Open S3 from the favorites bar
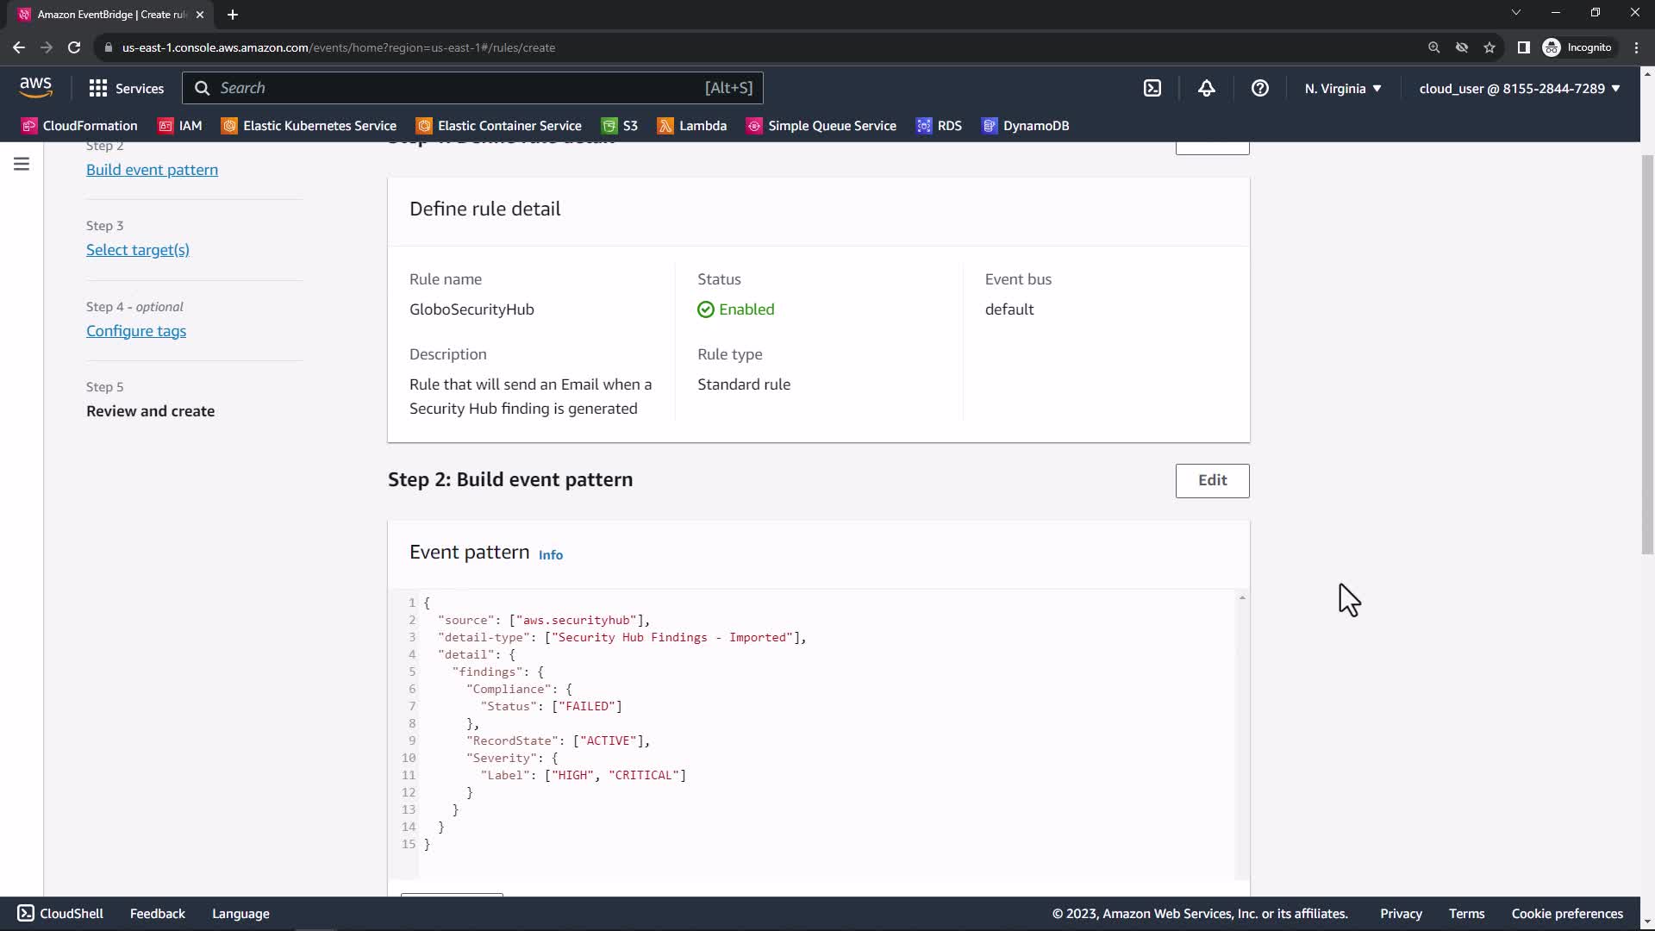The width and height of the screenshot is (1655, 931). coord(620,126)
